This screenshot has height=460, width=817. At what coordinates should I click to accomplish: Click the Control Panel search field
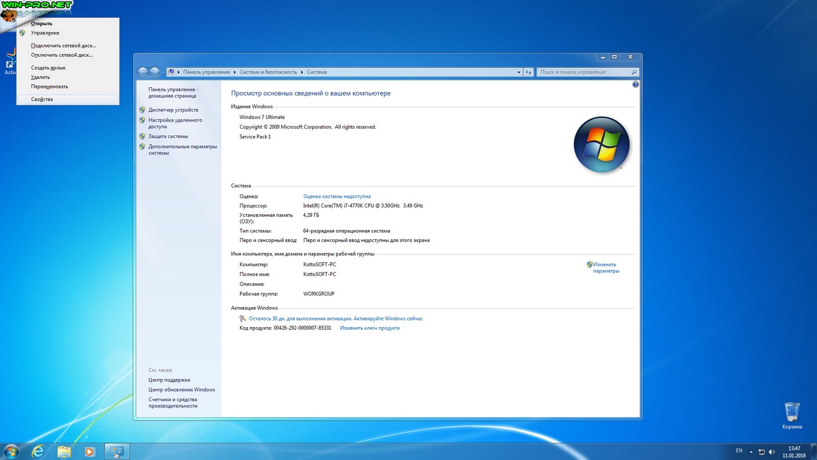coord(583,72)
